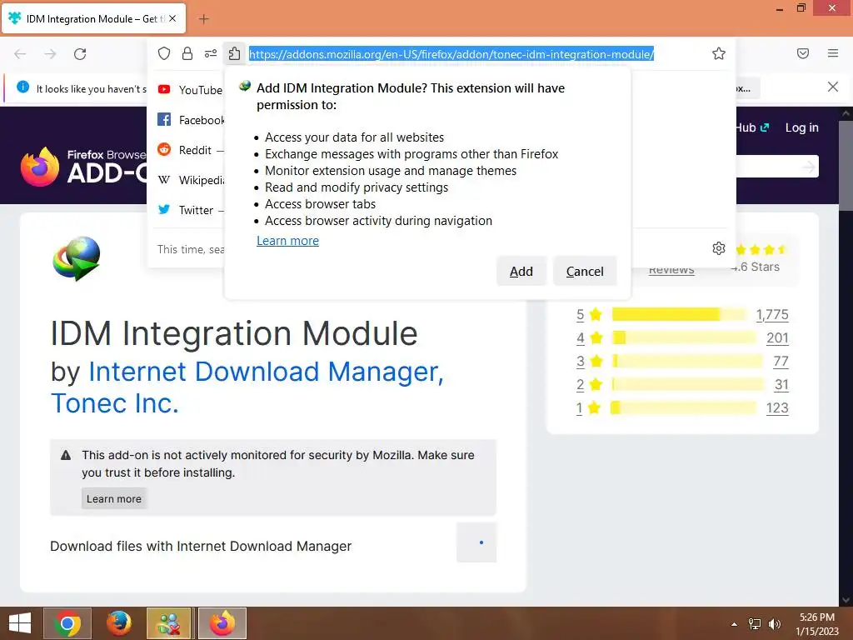Click the loading install button beside the description

(x=476, y=542)
